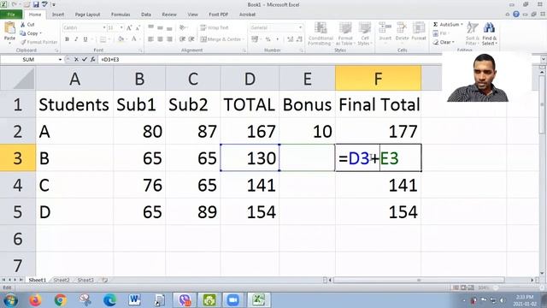Toggle Bold formatting
The height and width of the screenshot is (308, 547).
click(67, 39)
